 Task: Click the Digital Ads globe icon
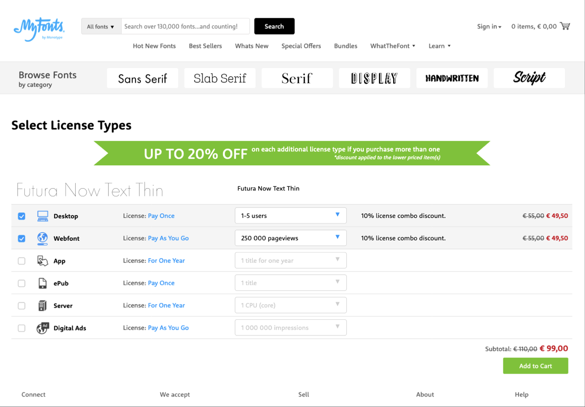click(x=42, y=328)
